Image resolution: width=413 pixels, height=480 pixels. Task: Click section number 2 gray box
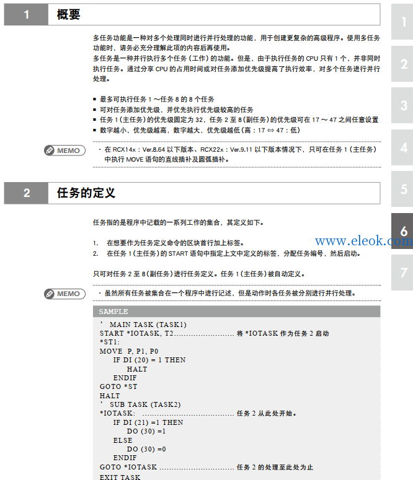[x=26, y=193]
